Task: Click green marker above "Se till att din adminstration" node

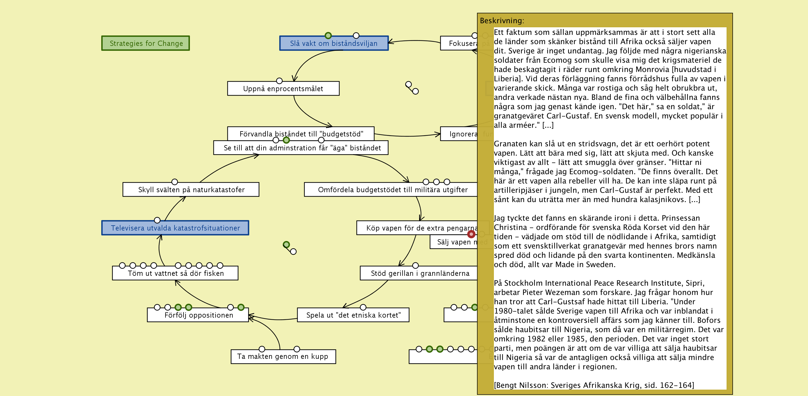Action: [286, 140]
